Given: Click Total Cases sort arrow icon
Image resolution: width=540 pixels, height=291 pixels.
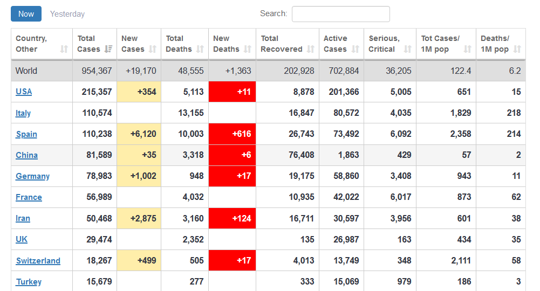Looking at the screenshot, I should [x=108, y=49].
